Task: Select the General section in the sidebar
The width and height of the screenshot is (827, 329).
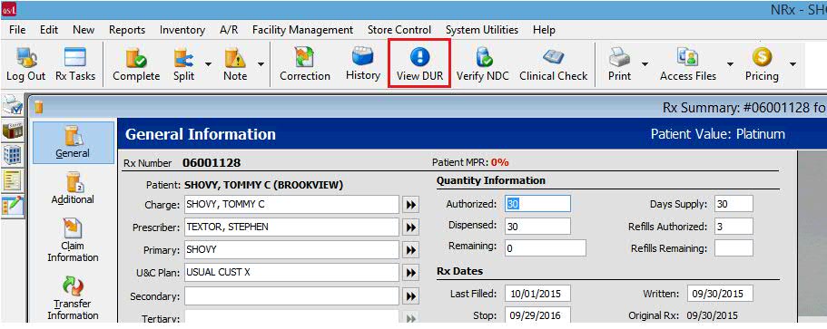Action: click(73, 142)
